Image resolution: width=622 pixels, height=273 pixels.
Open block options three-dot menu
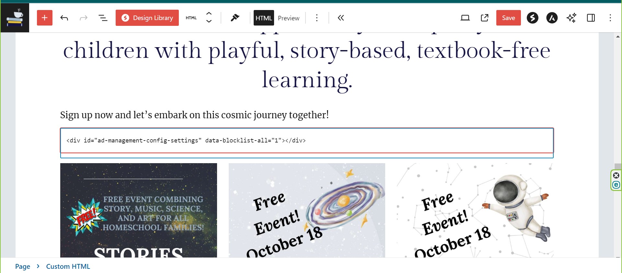tap(317, 18)
